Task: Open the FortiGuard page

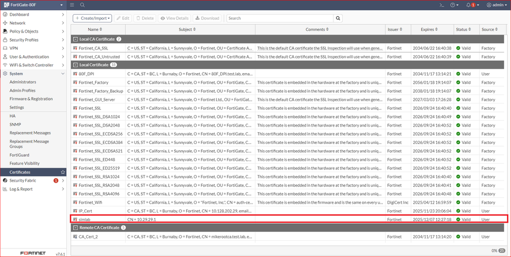Action: tap(19, 155)
